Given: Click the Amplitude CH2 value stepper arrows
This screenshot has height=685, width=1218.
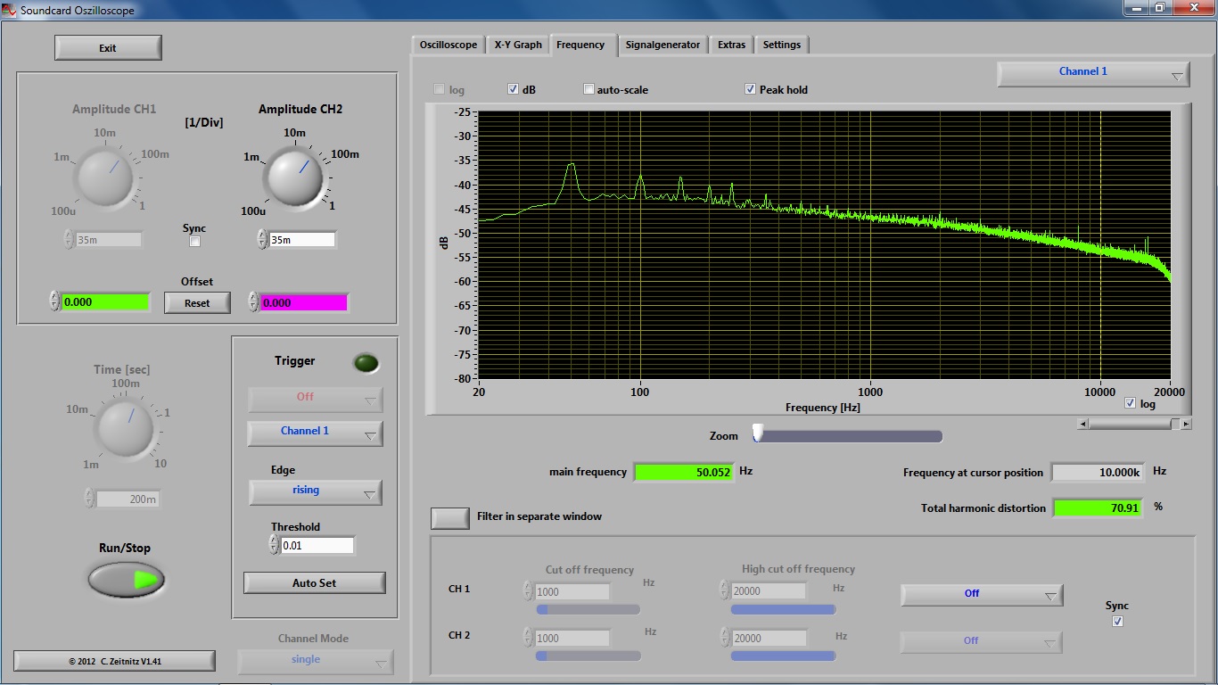Looking at the screenshot, I should click(262, 239).
